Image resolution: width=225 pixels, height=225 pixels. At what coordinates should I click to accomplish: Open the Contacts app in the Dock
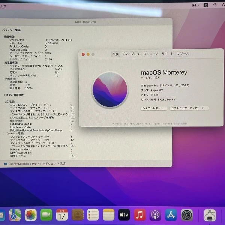tap(78, 215)
